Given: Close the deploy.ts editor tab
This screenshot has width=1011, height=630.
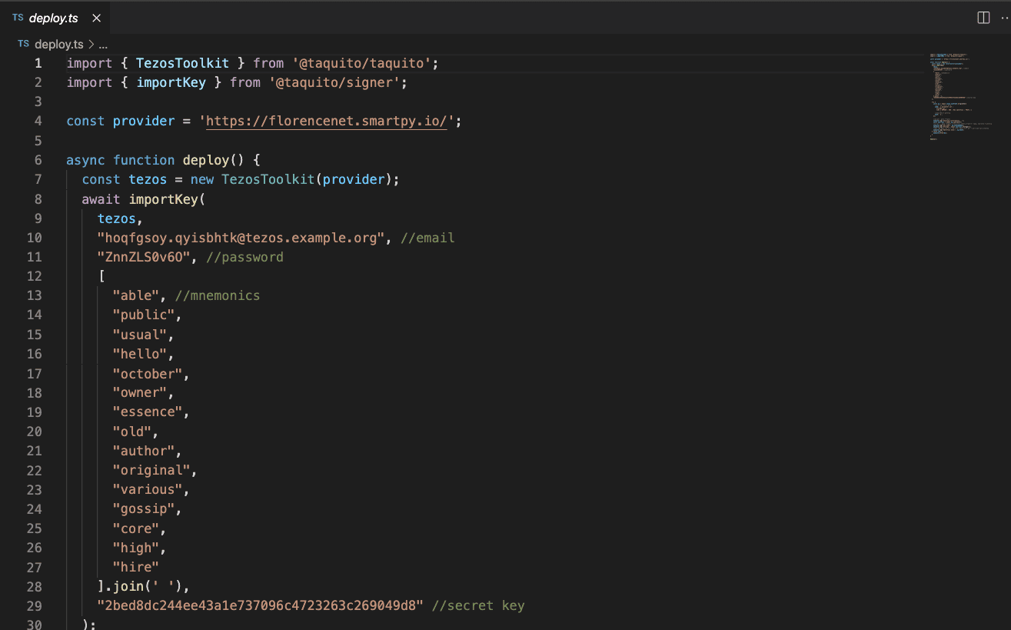Looking at the screenshot, I should (x=95, y=18).
